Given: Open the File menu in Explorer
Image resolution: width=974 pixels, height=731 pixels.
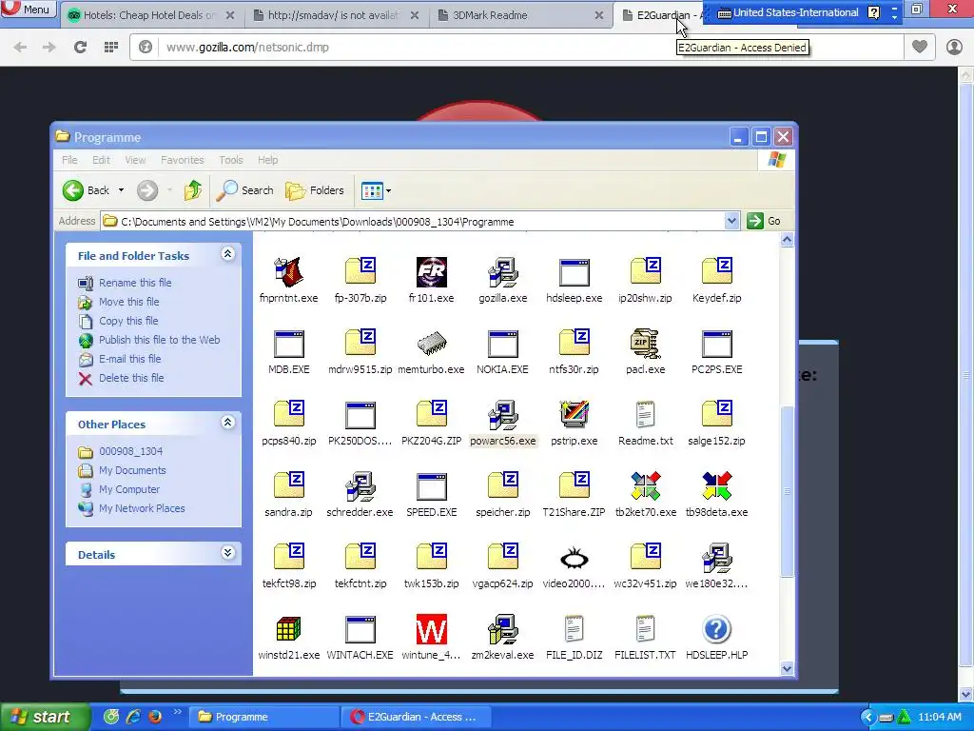Looking at the screenshot, I should tap(69, 160).
